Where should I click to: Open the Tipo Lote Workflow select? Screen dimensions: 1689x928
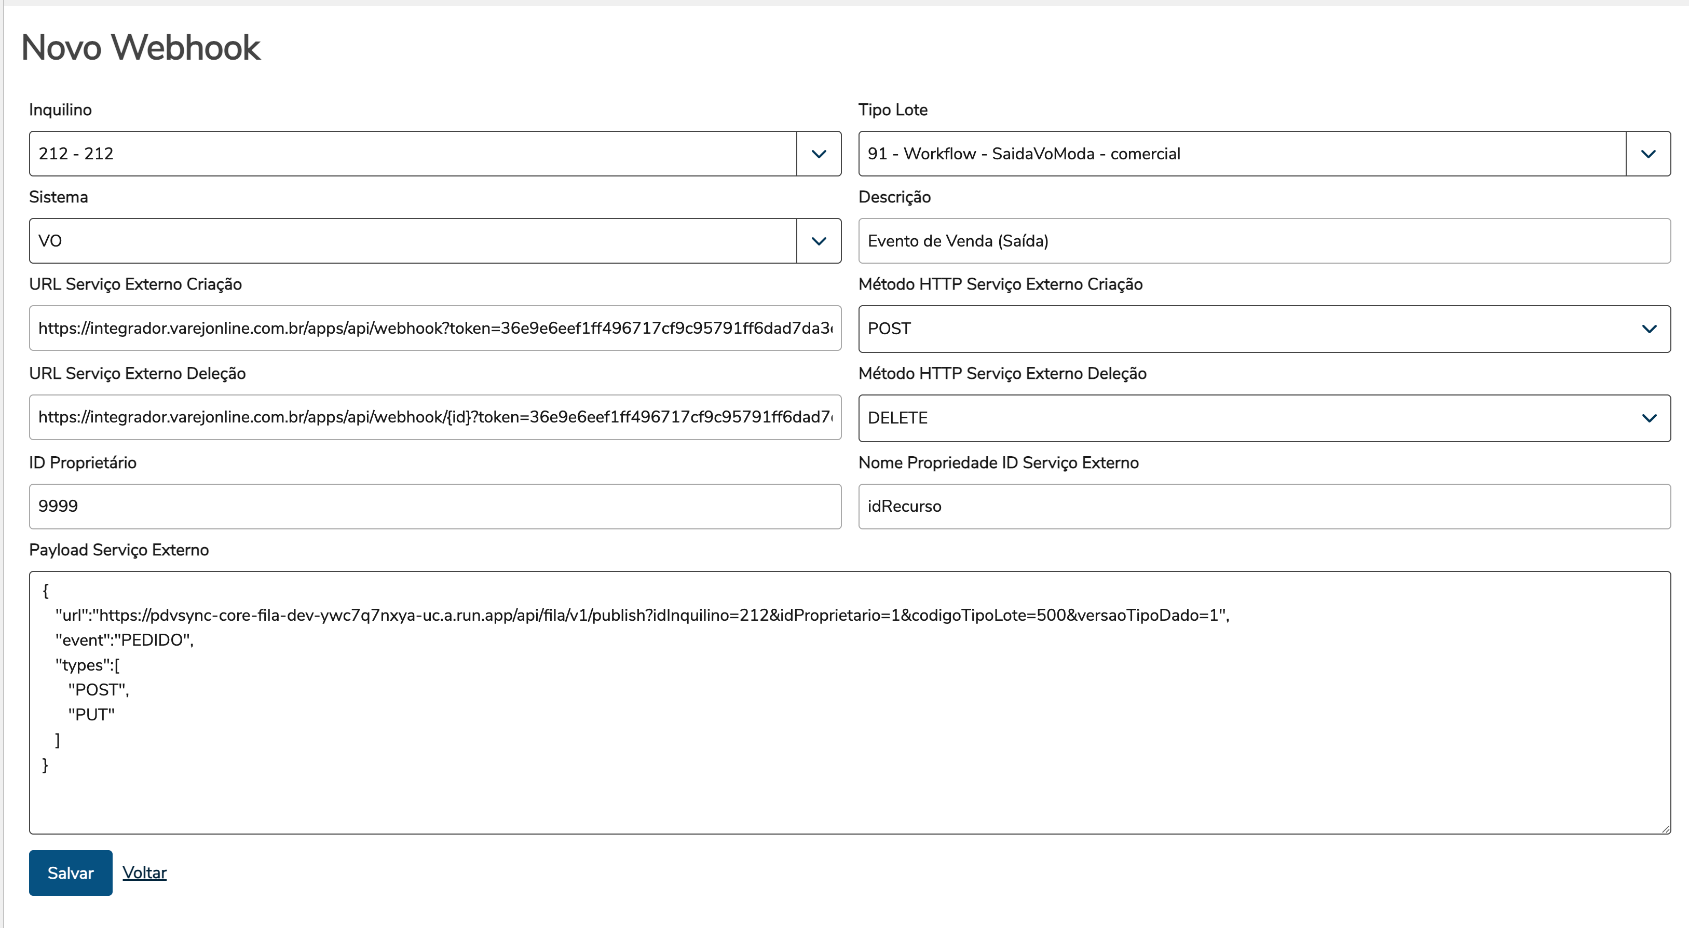click(x=1242, y=154)
